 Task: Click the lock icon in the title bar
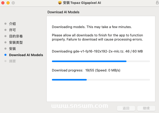click(157, 3)
